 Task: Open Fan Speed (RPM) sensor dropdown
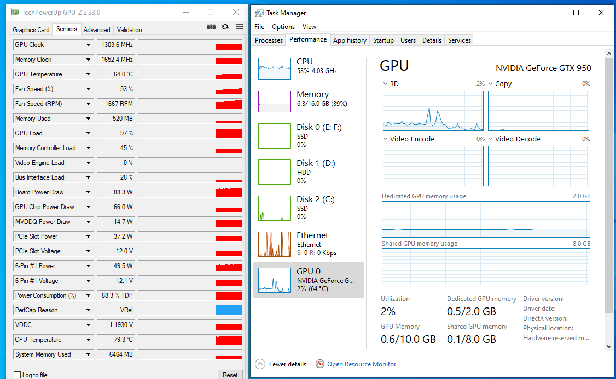pyautogui.click(x=89, y=104)
